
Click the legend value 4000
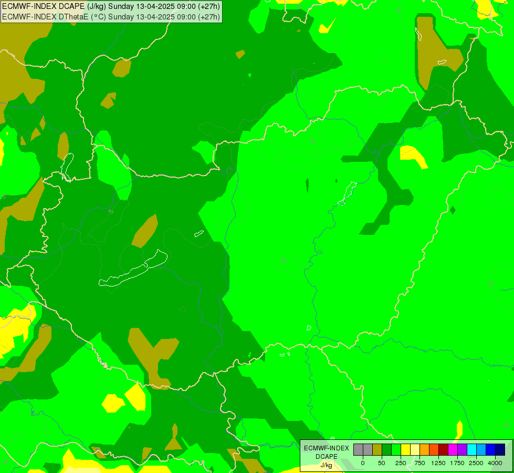click(x=495, y=463)
